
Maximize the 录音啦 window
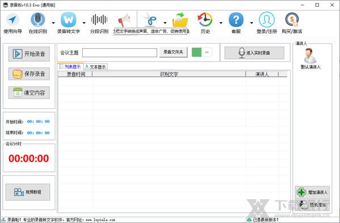(317, 5)
